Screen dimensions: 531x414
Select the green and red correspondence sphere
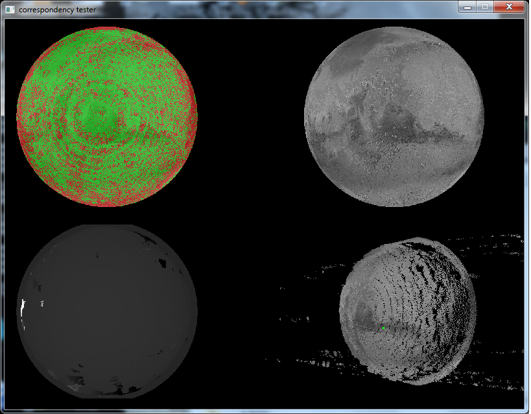click(x=106, y=117)
